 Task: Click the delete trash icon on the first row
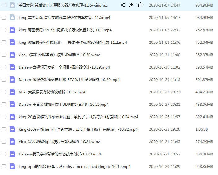(x=140, y=5)
